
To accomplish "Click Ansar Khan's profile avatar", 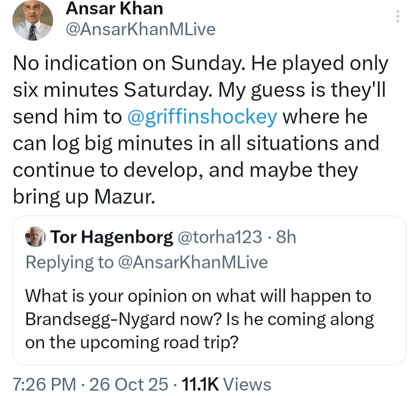I will (33, 21).
